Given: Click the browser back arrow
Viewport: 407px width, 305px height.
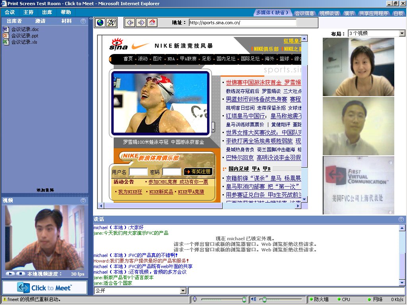Looking at the screenshot, I should (x=130, y=23).
